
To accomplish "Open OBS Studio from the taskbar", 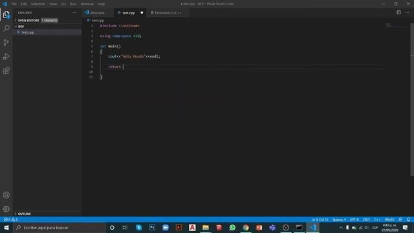I will coord(286,227).
